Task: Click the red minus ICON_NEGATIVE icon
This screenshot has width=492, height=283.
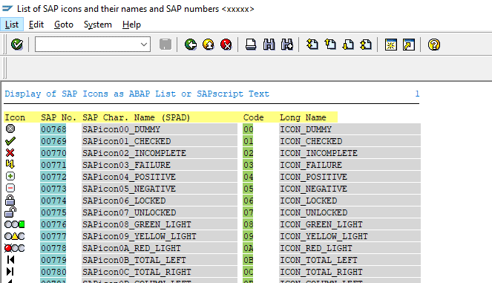Action: 10,188
